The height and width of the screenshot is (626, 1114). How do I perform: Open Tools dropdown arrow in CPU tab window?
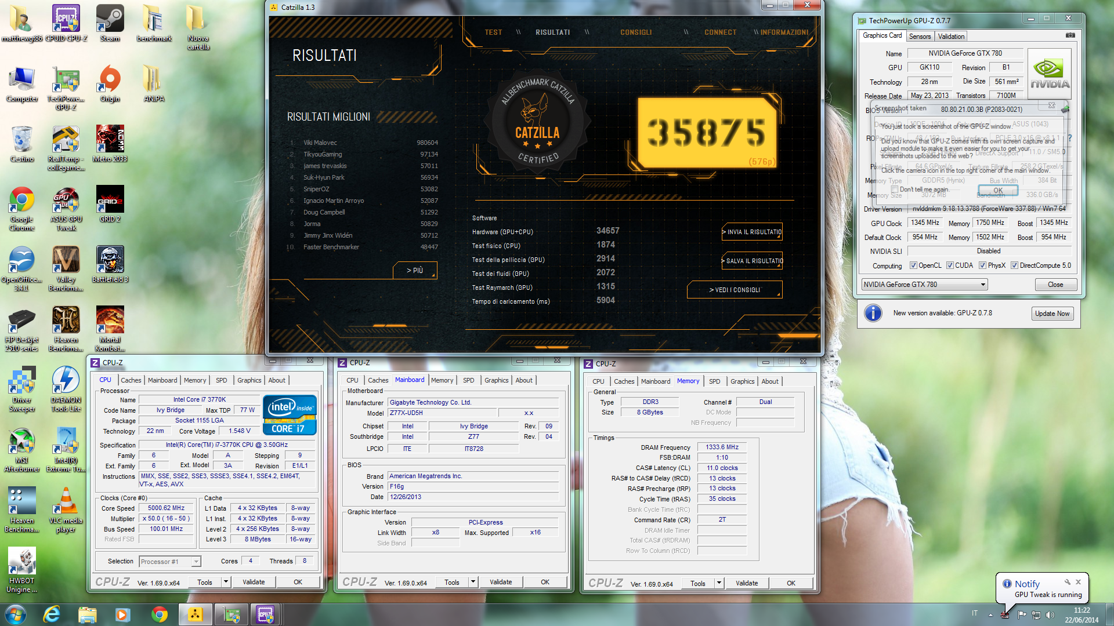pos(226,582)
